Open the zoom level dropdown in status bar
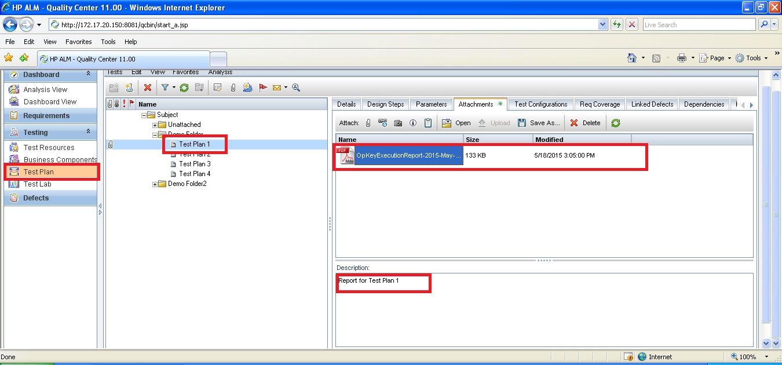The width and height of the screenshot is (782, 365). [x=767, y=357]
